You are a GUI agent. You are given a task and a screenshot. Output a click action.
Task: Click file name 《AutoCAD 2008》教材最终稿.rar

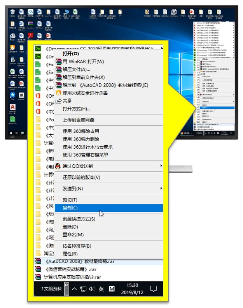coord(80,261)
